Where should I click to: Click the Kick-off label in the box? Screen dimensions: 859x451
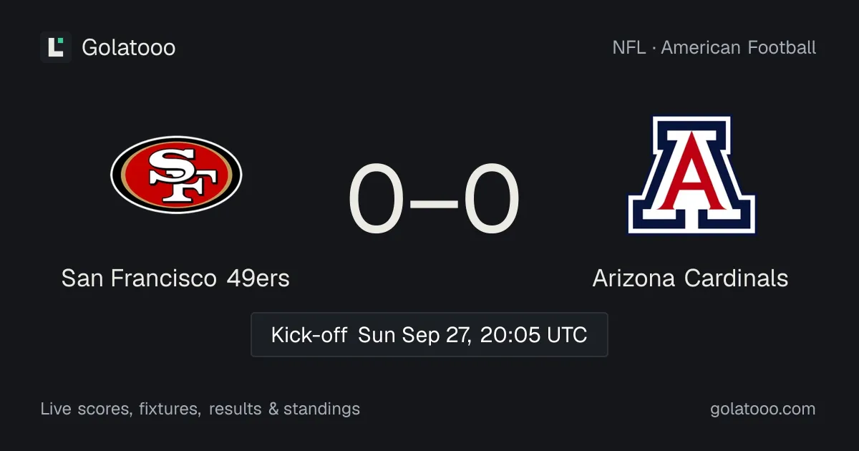tap(309, 334)
